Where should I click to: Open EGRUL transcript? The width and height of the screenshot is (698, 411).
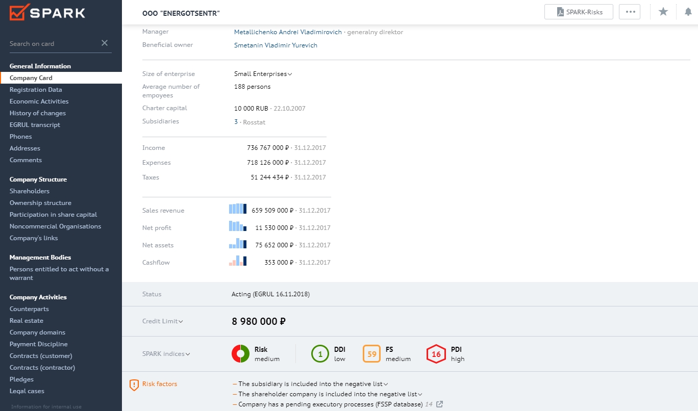click(35, 125)
